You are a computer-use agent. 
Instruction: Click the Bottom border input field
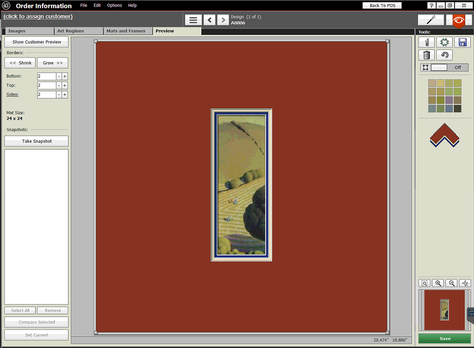coord(47,76)
